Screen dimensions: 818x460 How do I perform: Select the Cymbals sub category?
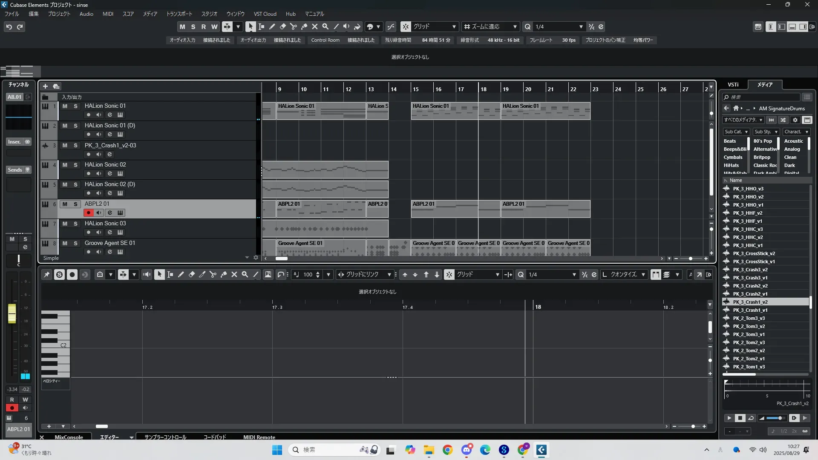pyautogui.click(x=733, y=157)
